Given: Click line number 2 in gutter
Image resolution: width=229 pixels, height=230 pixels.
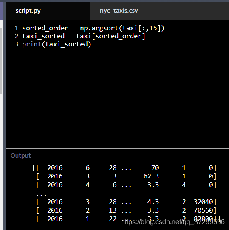Looking at the screenshot, I should click(x=17, y=36).
